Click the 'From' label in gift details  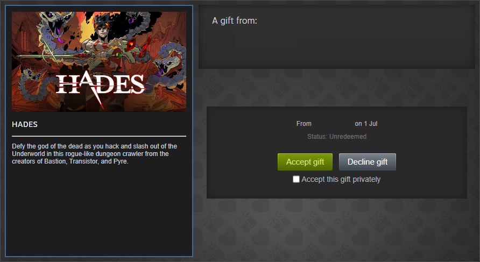(303, 124)
